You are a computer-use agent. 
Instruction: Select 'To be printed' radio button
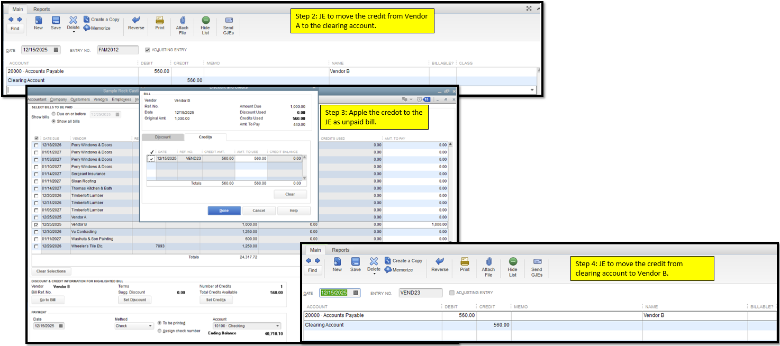(x=160, y=323)
